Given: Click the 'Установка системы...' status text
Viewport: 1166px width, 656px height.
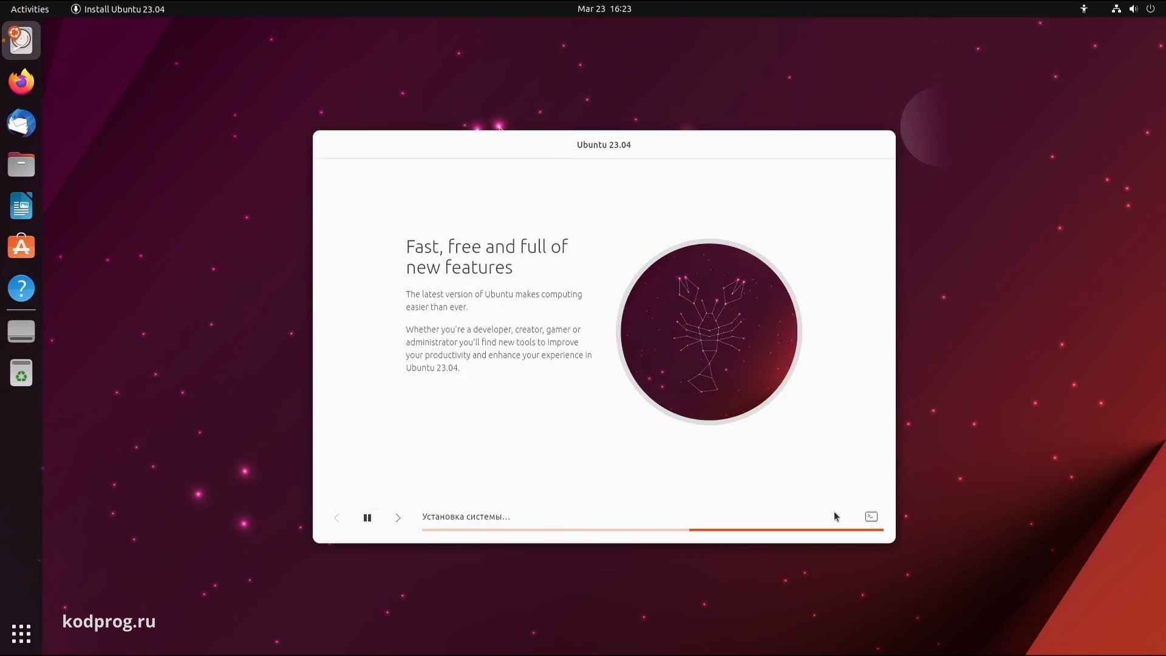Looking at the screenshot, I should coord(466,517).
